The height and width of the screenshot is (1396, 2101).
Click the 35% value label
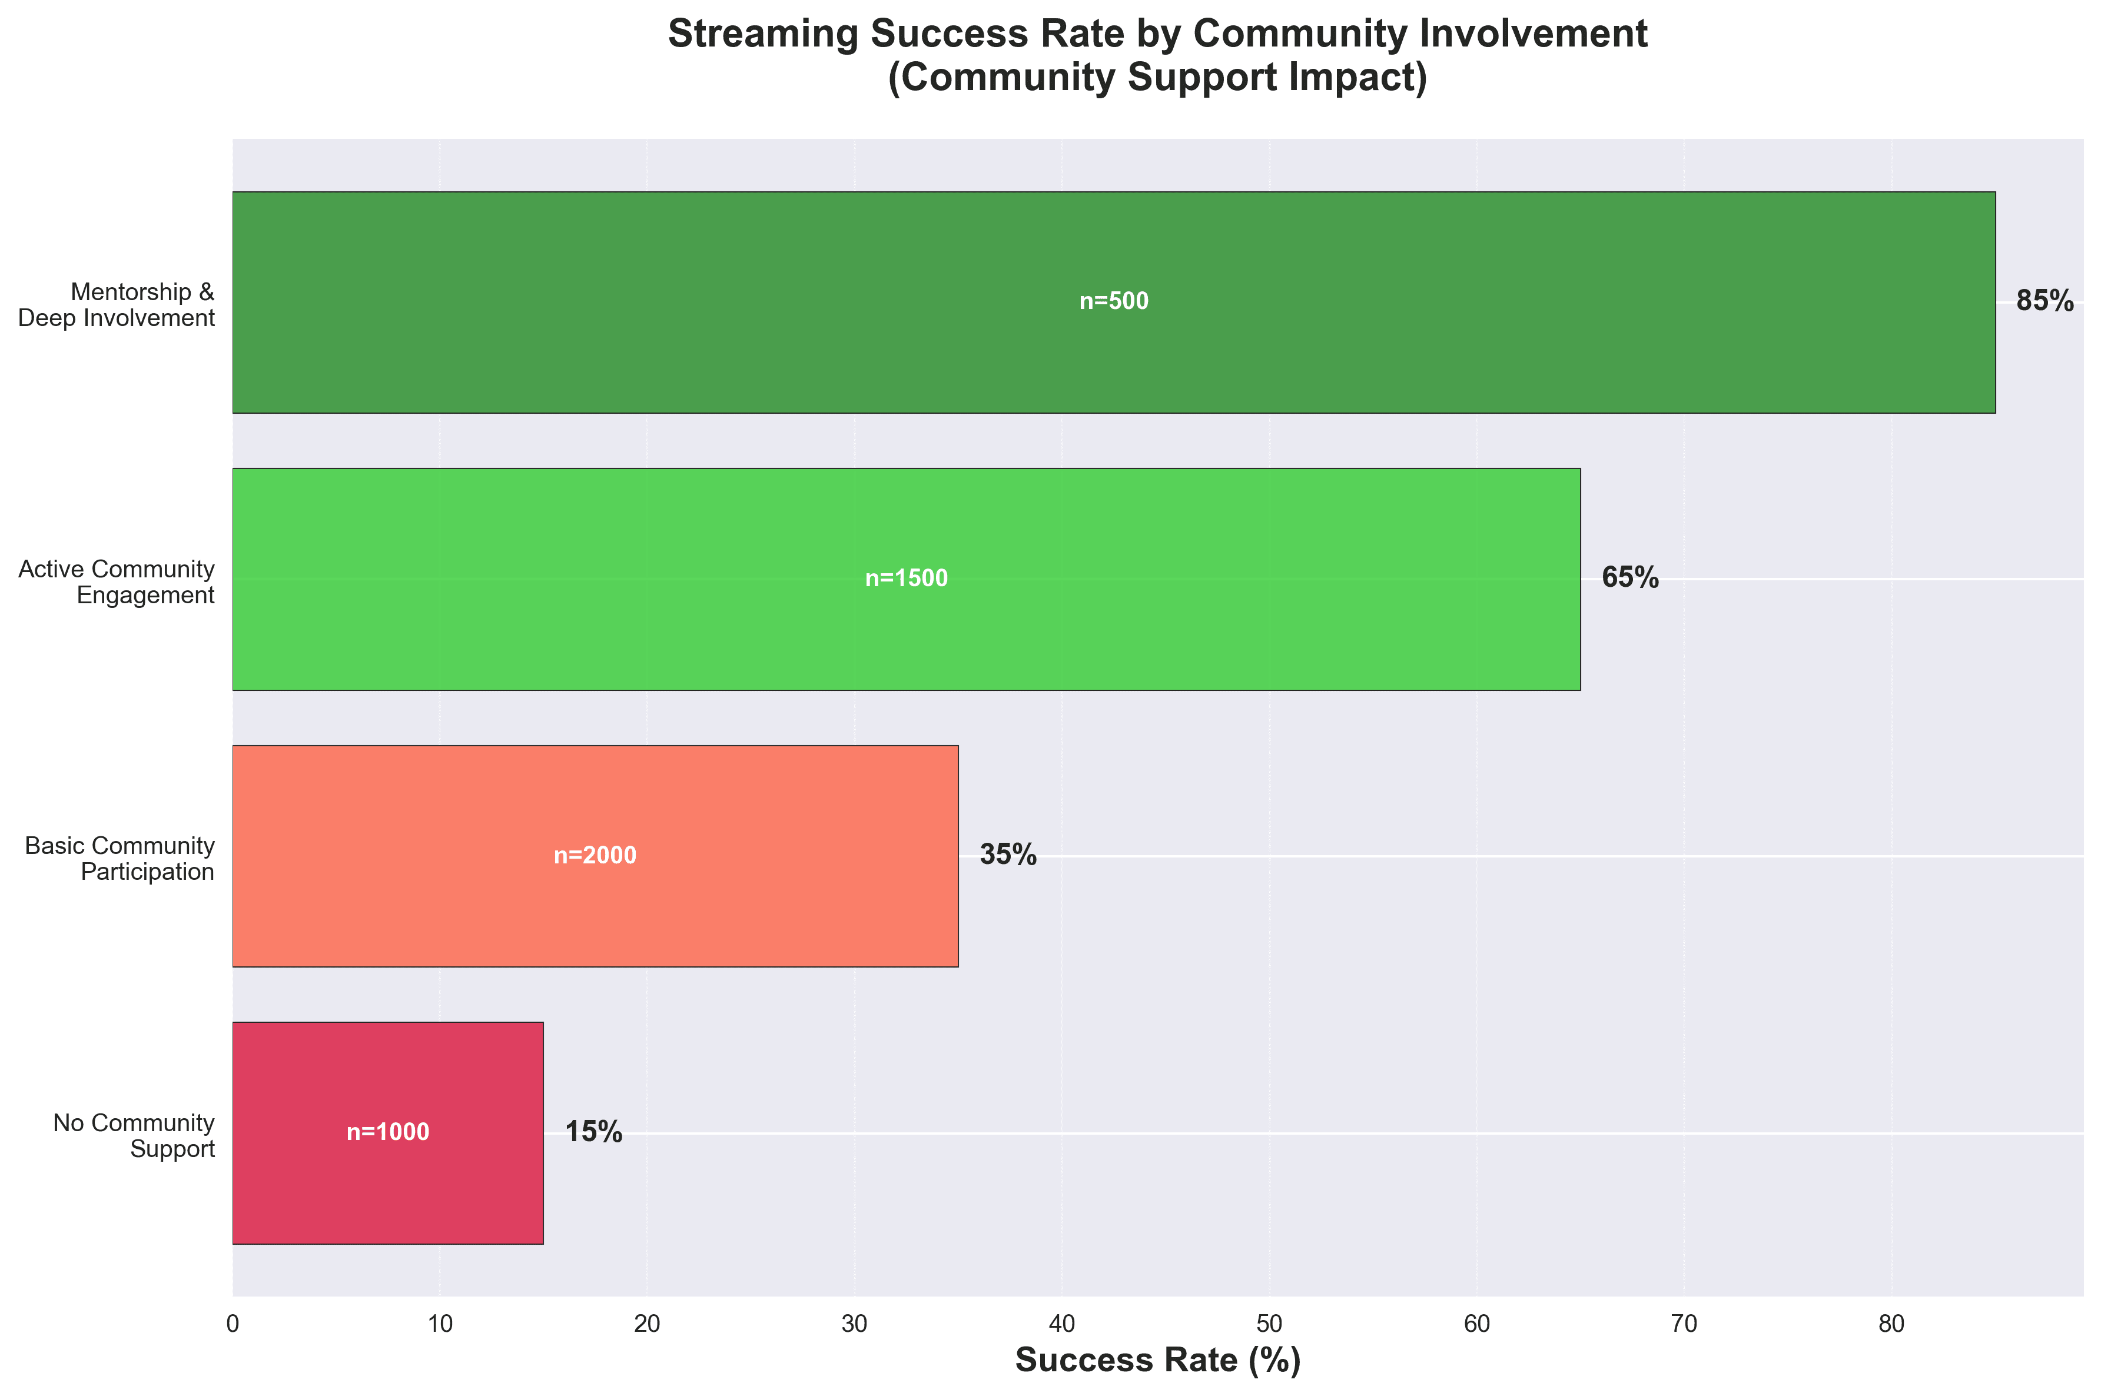1008,856
